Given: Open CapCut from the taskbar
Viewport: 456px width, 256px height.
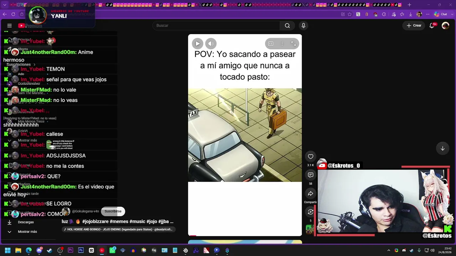Looking at the screenshot, I should [91, 250].
